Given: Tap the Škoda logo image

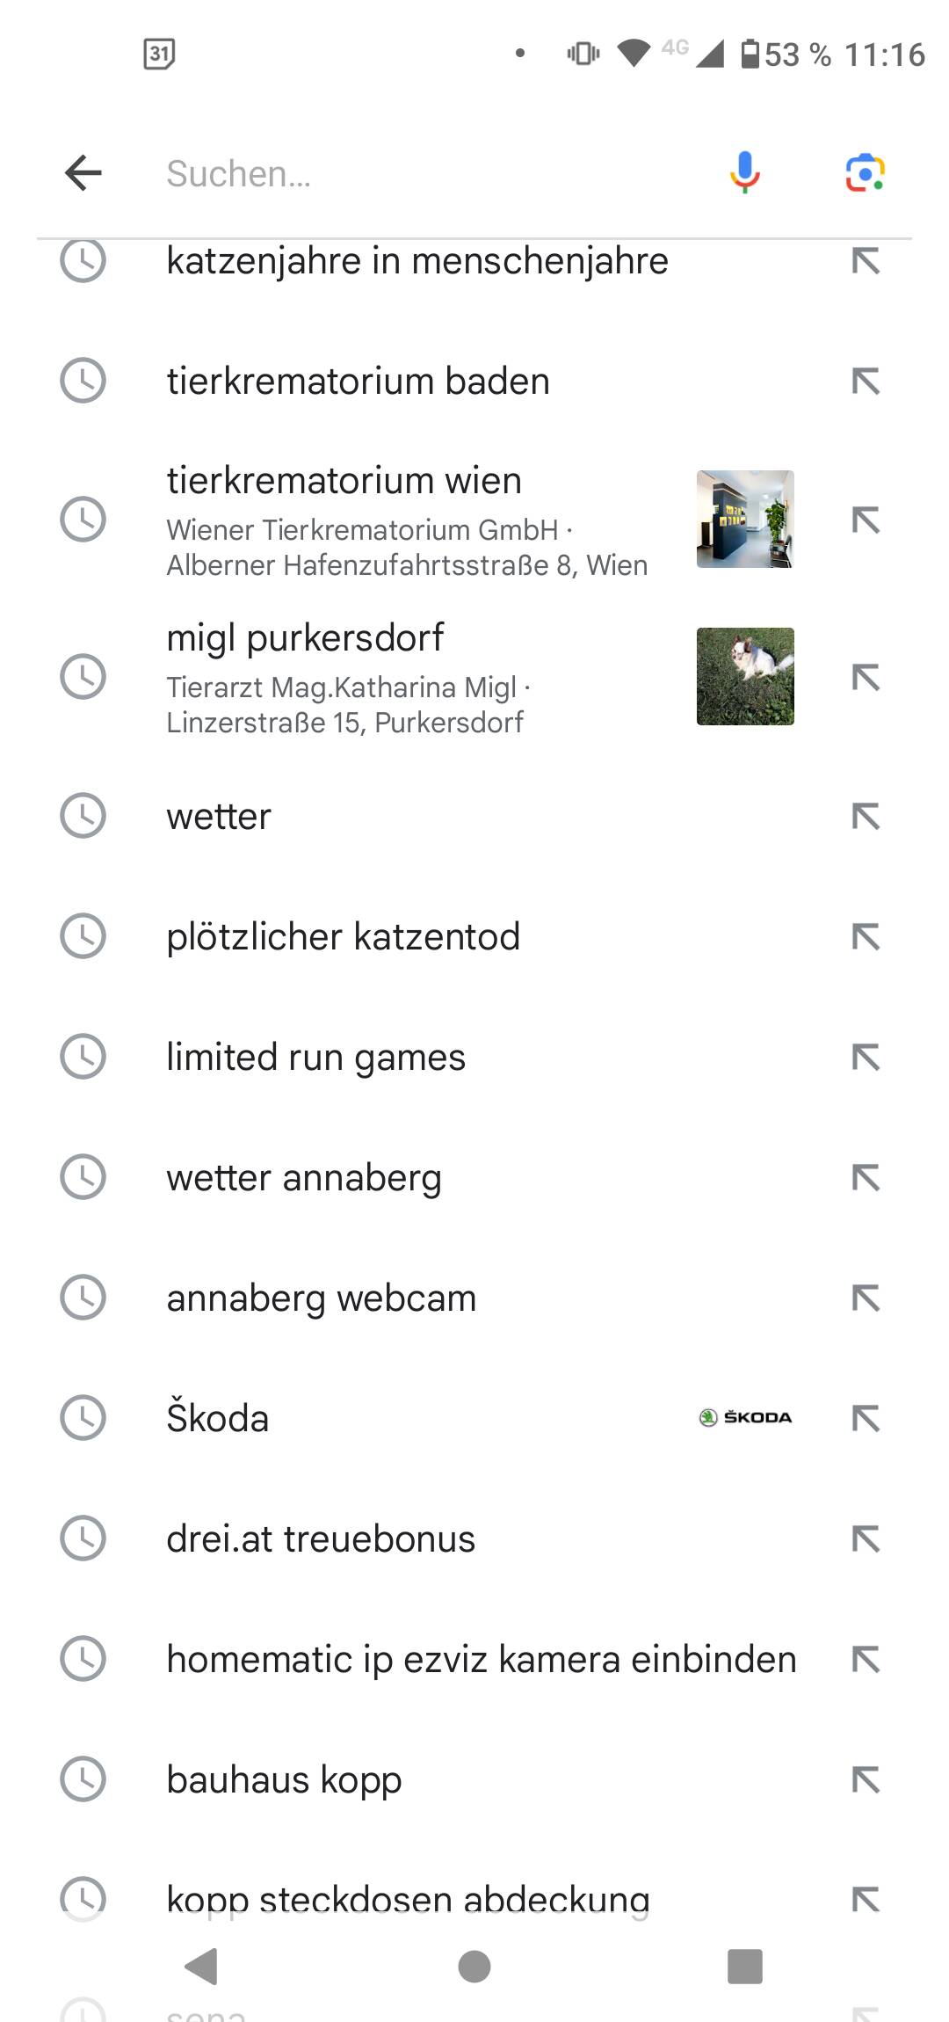Looking at the screenshot, I should point(745,1417).
